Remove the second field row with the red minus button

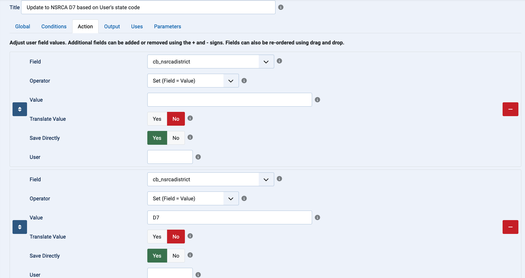click(510, 227)
